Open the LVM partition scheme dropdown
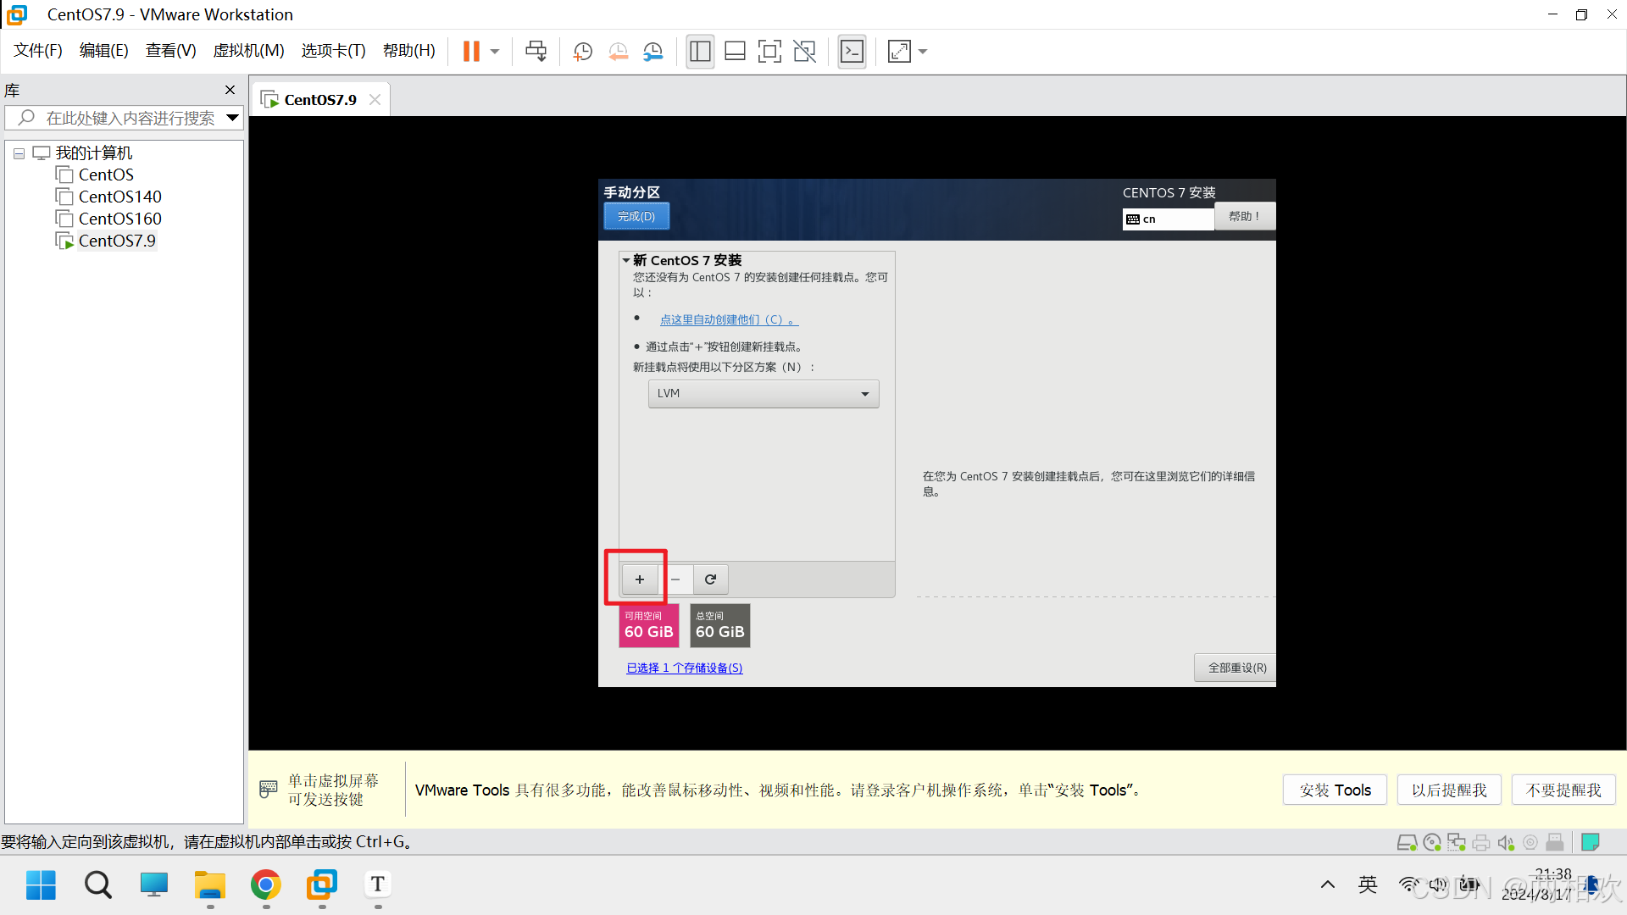Screen dimensions: 1627x915 point(763,394)
